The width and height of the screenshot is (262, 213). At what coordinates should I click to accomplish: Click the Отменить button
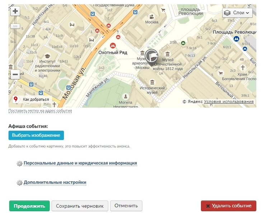126,206
